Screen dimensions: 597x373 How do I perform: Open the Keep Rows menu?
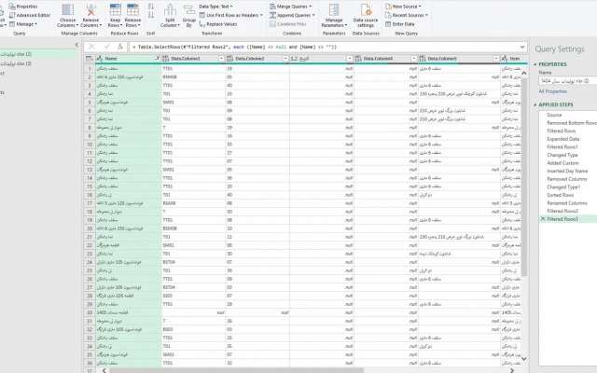pyautogui.click(x=115, y=16)
